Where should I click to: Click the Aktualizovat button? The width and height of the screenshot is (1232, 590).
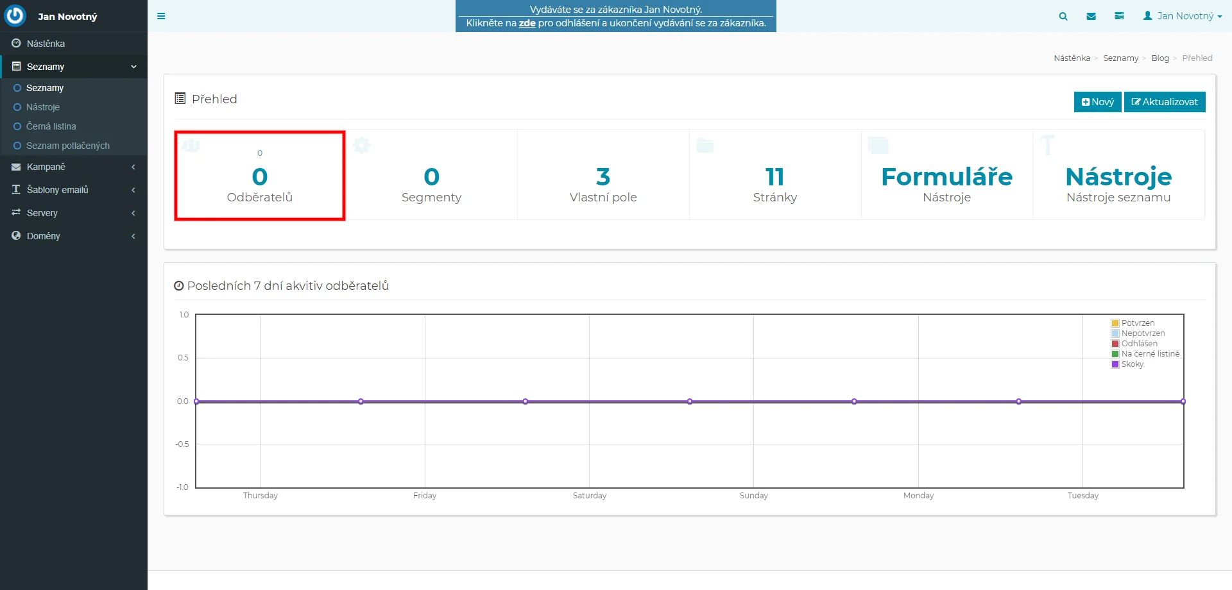coord(1165,102)
